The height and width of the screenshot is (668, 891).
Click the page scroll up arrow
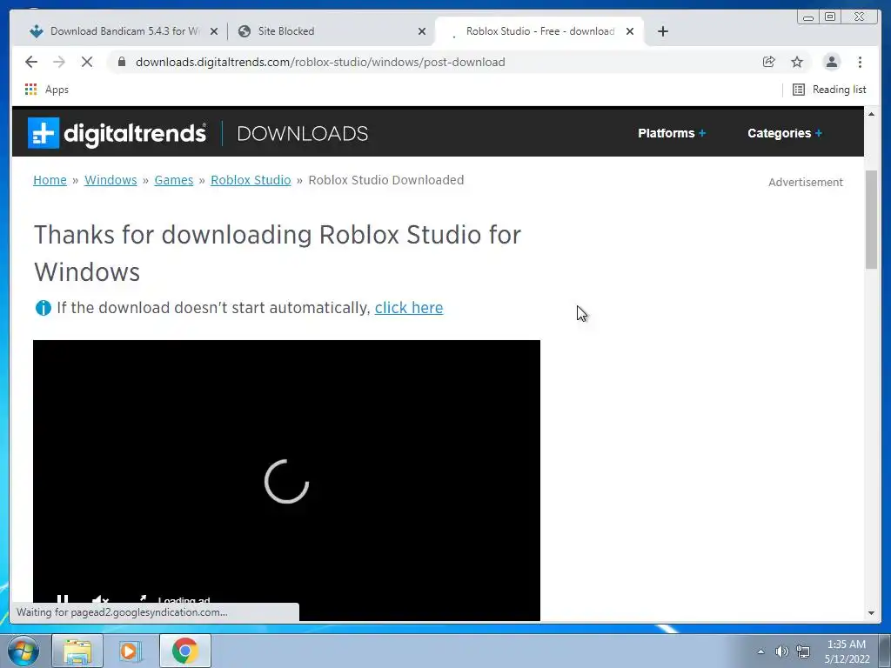[x=871, y=114]
